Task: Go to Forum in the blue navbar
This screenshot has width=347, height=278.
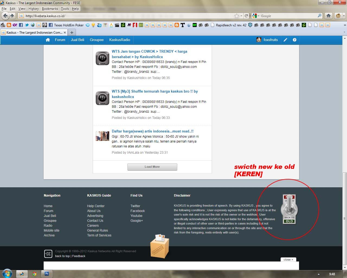Action: 60,40
